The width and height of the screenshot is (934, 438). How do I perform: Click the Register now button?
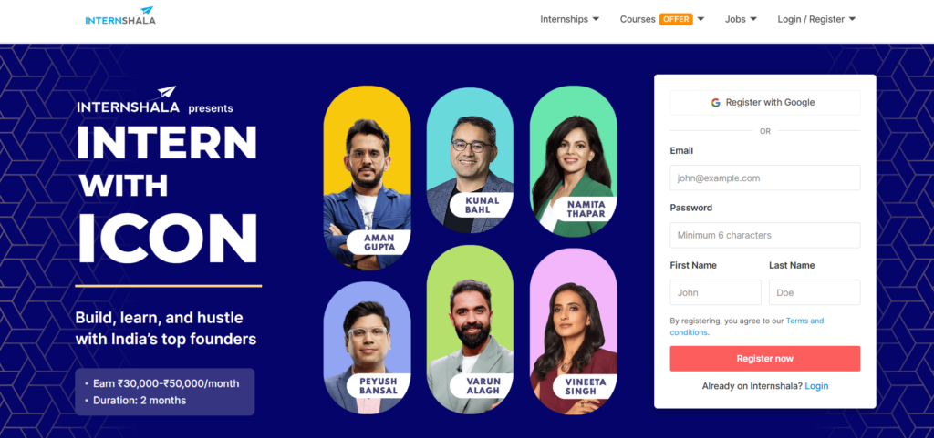[x=765, y=359]
